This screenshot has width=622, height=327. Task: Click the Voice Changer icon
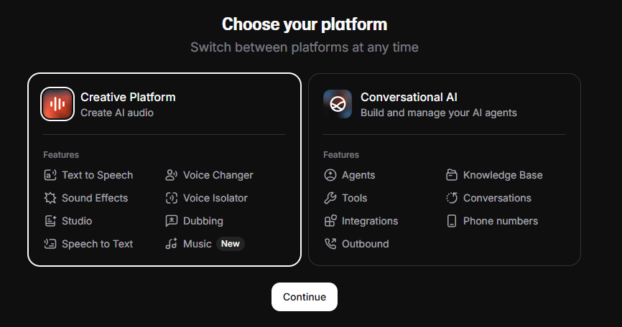pos(172,175)
